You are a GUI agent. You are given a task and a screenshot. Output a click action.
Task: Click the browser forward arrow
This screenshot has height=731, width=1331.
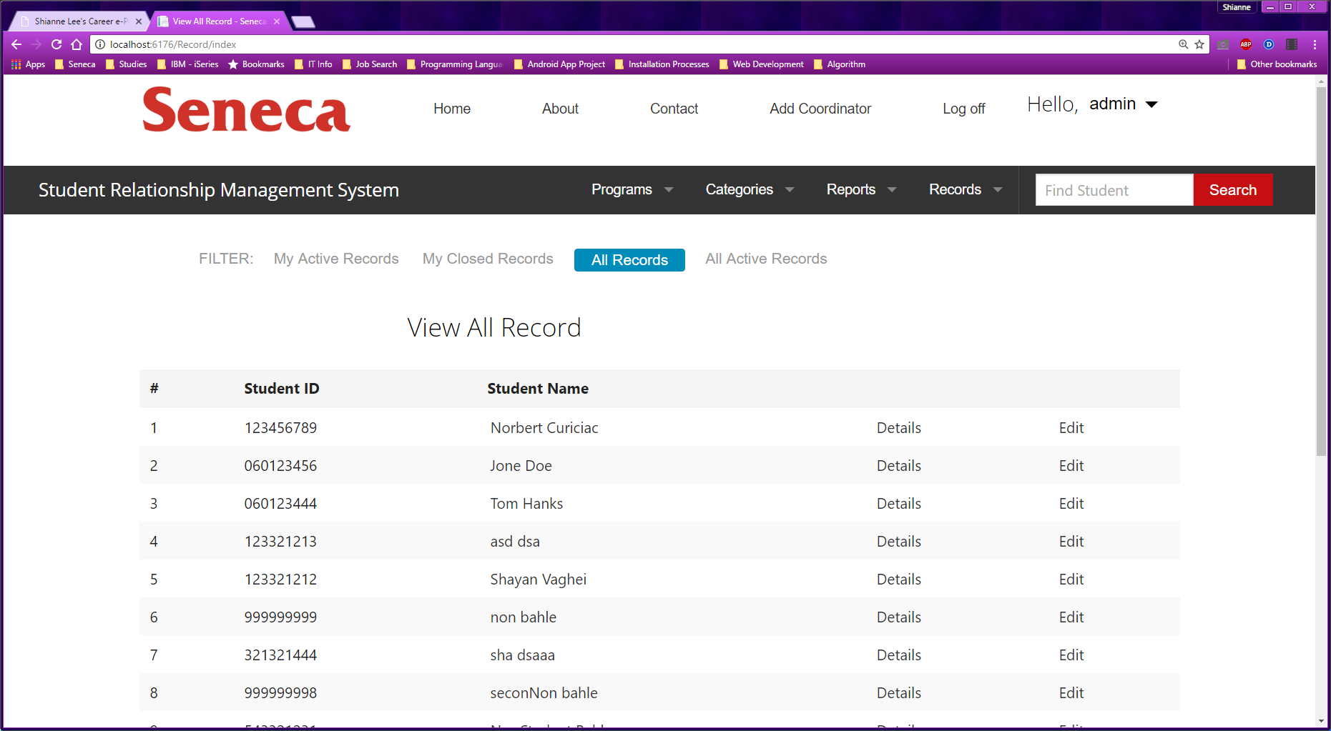36,44
